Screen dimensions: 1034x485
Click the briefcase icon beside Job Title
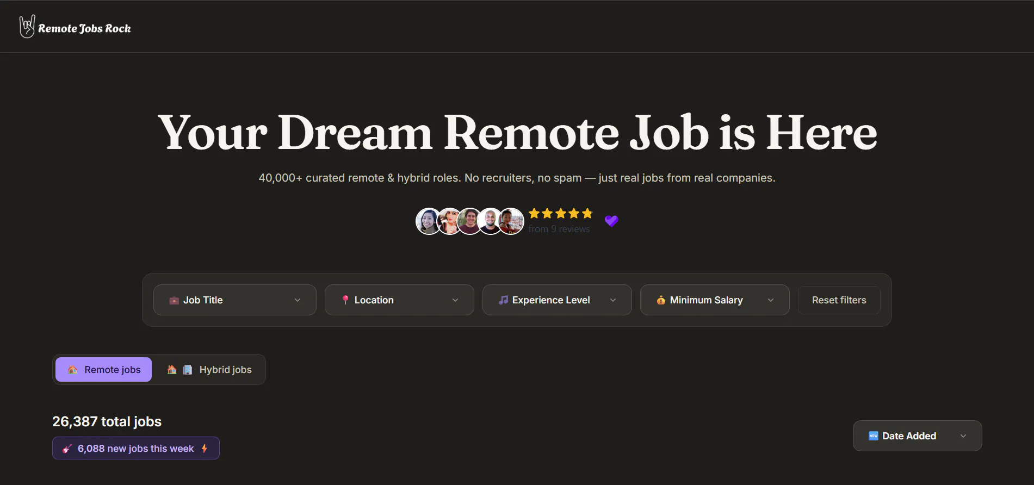pyautogui.click(x=174, y=300)
